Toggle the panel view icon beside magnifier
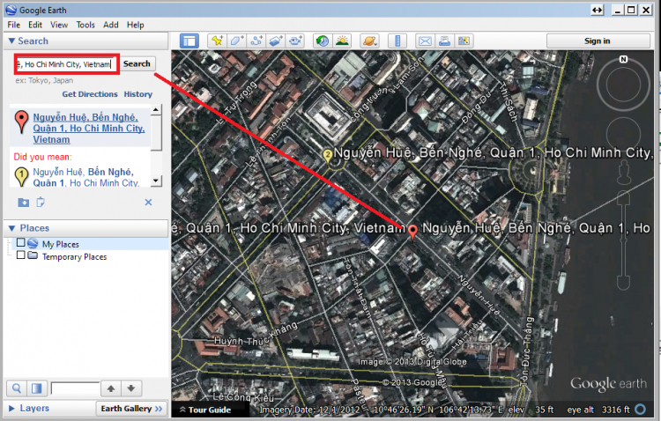 [x=37, y=388]
